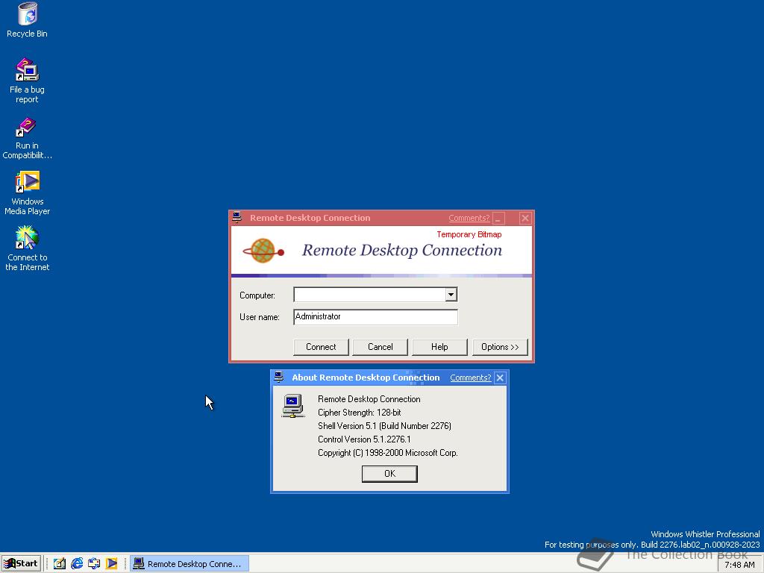
Task: Select Remote Desktop Connection taskbar button
Action: 190,564
